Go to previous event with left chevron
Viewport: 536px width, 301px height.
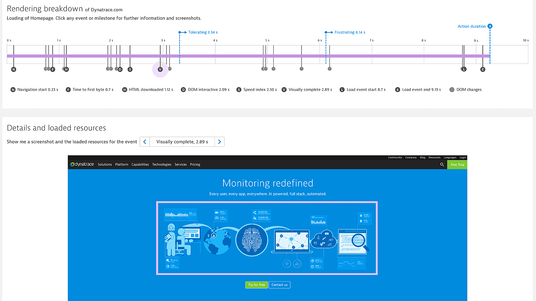tap(145, 142)
